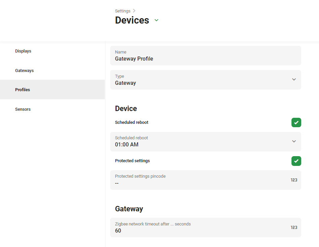The width and height of the screenshot is (319, 247).
Task: Switch to the Sensors sidebar item
Action: [x=23, y=109]
